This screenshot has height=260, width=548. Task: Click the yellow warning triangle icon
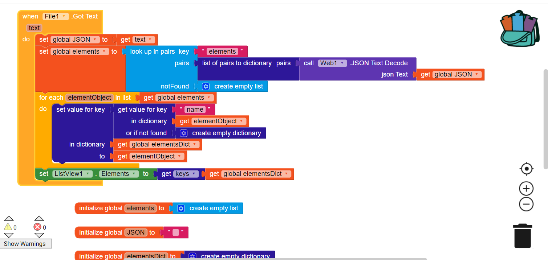pyautogui.click(x=8, y=227)
